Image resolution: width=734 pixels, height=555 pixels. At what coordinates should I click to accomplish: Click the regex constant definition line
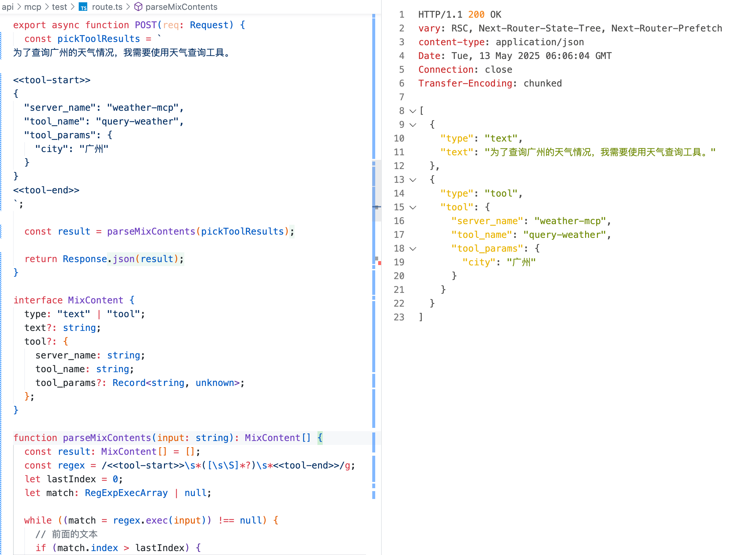[x=189, y=466]
